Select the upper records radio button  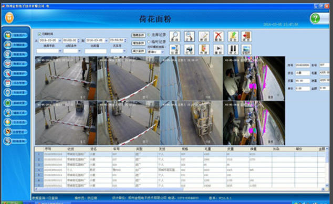[149, 35]
